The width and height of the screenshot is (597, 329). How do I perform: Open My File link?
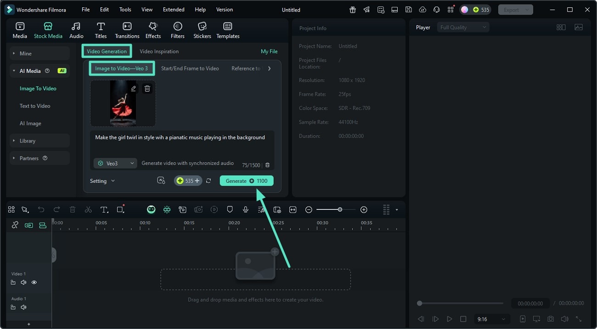tap(269, 51)
